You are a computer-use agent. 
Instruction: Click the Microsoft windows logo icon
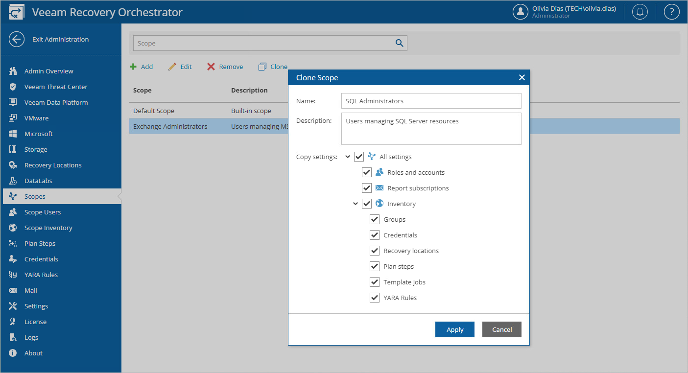click(x=13, y=134)
